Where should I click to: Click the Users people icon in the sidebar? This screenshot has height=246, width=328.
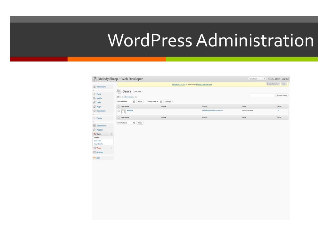[94, 134]
